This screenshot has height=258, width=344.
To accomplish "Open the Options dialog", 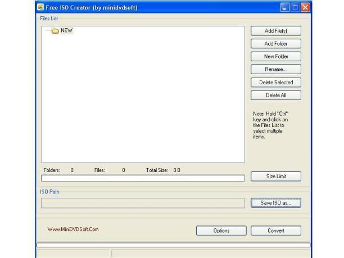I will (221, 230).
